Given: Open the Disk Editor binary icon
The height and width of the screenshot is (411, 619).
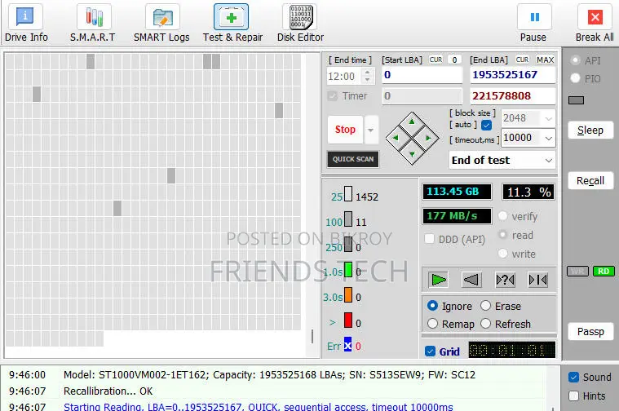Looking at the screenshot, I should click(x=300, y=17).
